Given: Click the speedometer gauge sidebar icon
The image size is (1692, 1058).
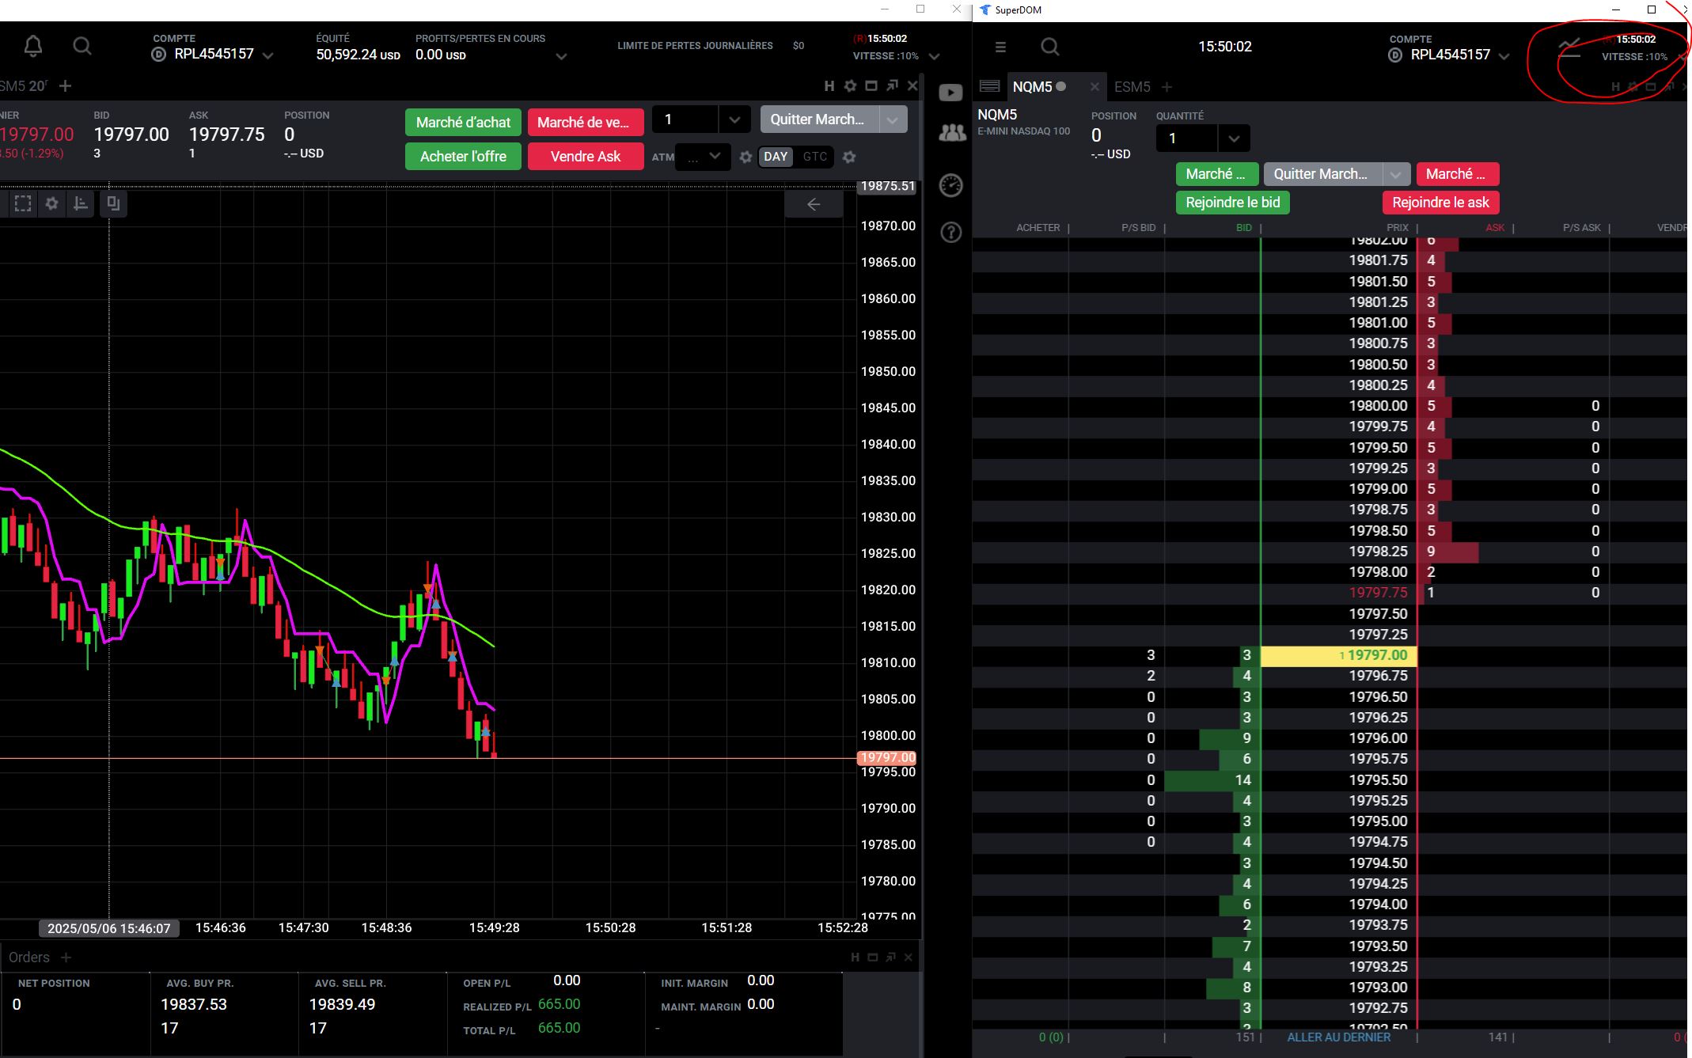Looking at the screenshot, I should tap(950, 185).
